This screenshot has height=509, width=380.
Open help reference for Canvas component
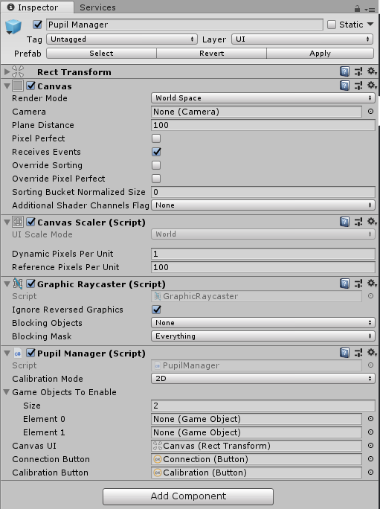click(x=344, y=86)
